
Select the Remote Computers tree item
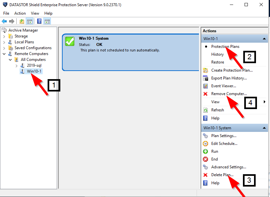pos(31,54)
